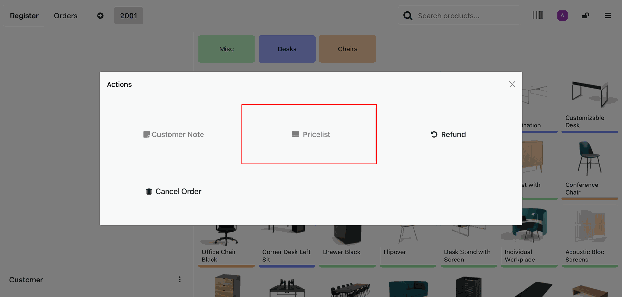Select Refund action
Viewport: 622px width, 297px height.
pos(448,134)
